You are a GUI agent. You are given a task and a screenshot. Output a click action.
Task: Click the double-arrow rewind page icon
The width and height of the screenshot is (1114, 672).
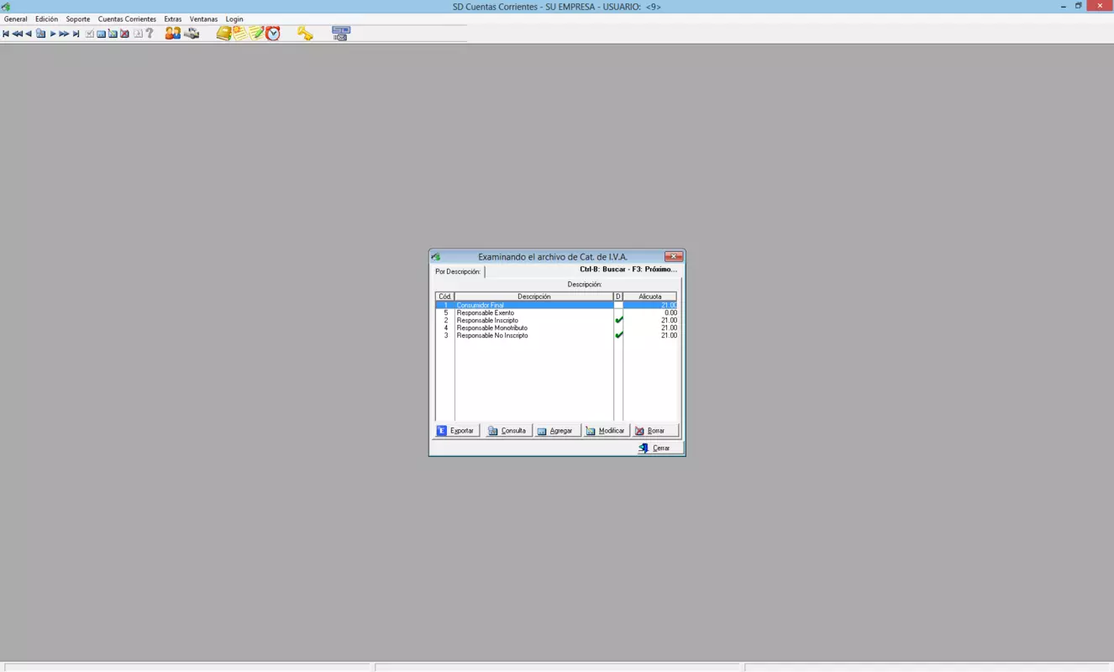click(17, 34)
